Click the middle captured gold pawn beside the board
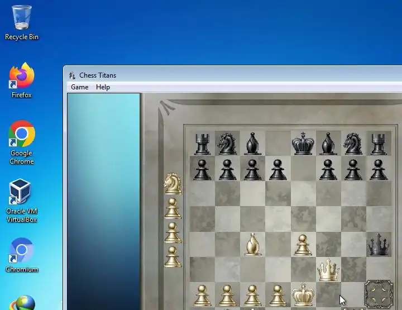This screenshot has height=310, width=402. 173,232
